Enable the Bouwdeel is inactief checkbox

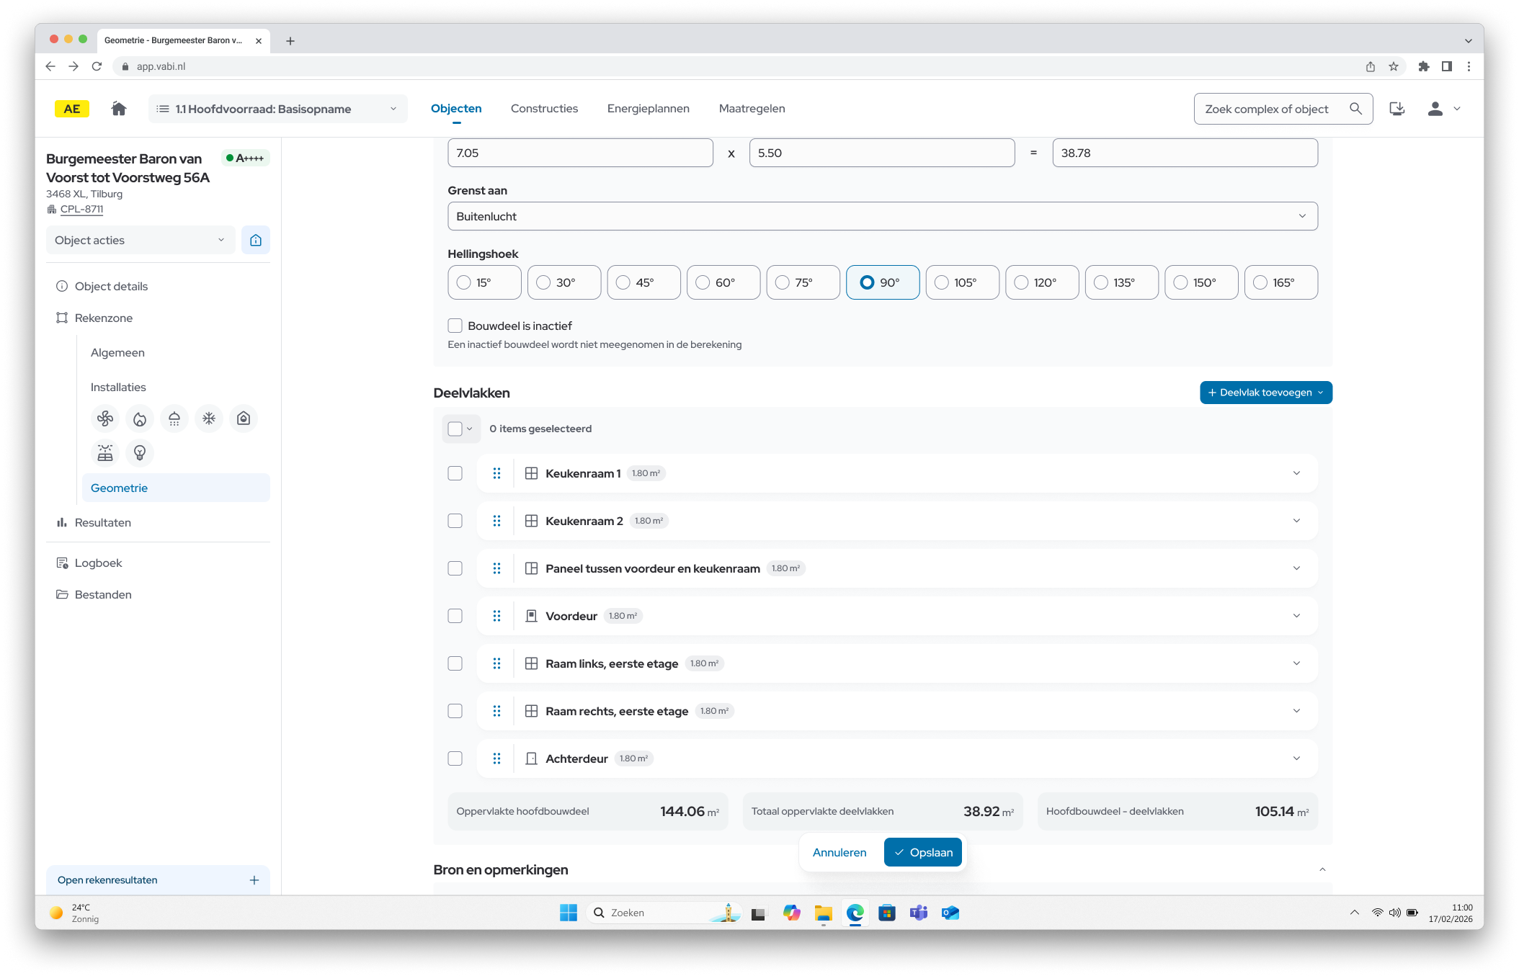tap(455, 326)
